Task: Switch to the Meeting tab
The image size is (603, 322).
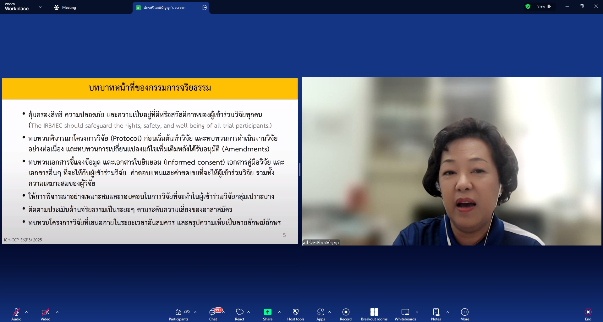Action: [x=65, y=8]
